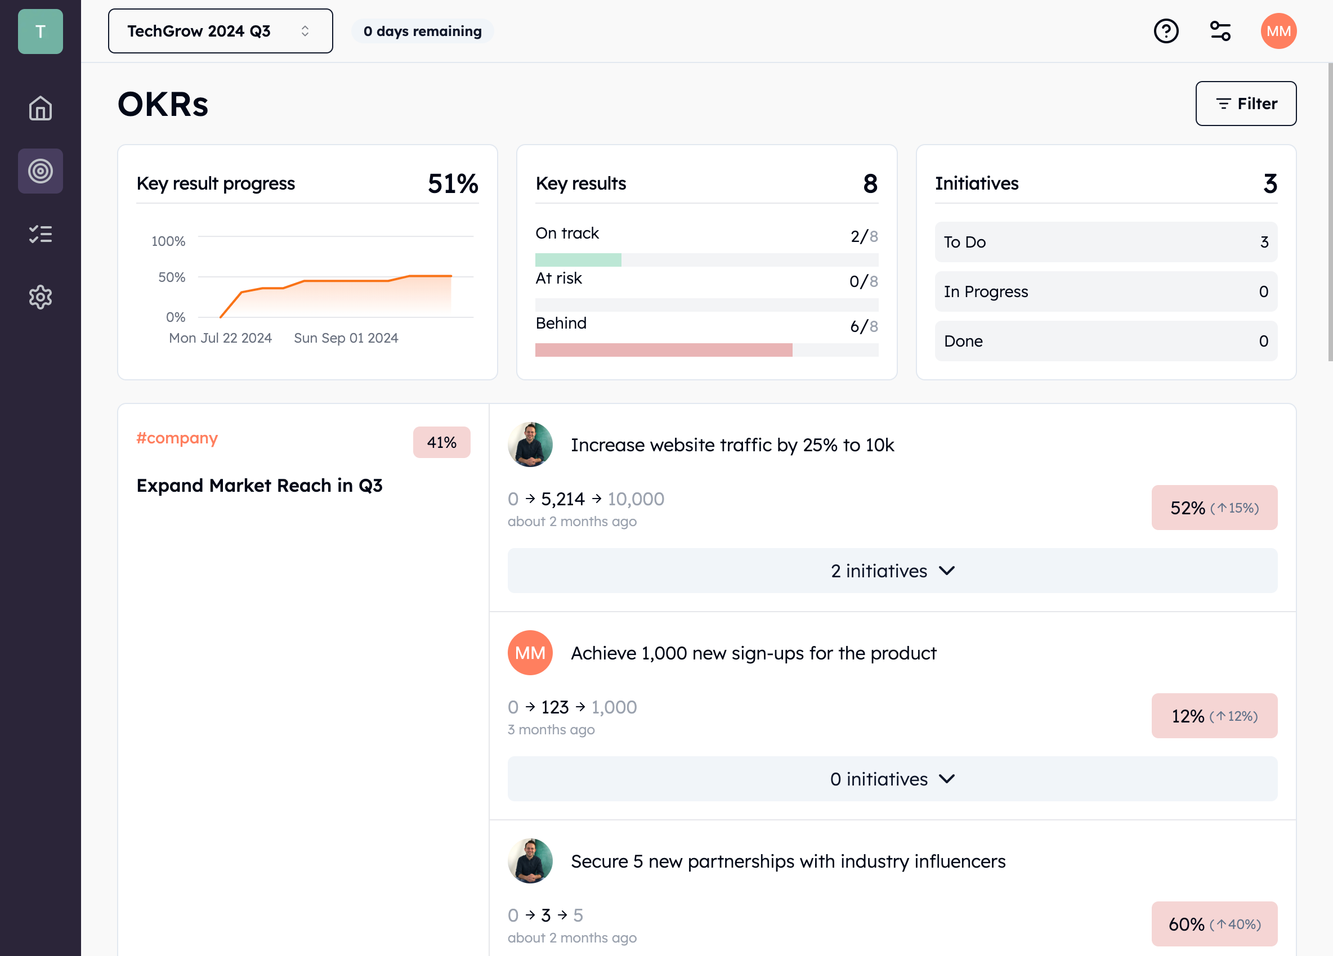Image resolution: width=1333 pixels, height=956 pixels.
Task: Click the Behind red progress bar
Action: coord(663,350)
